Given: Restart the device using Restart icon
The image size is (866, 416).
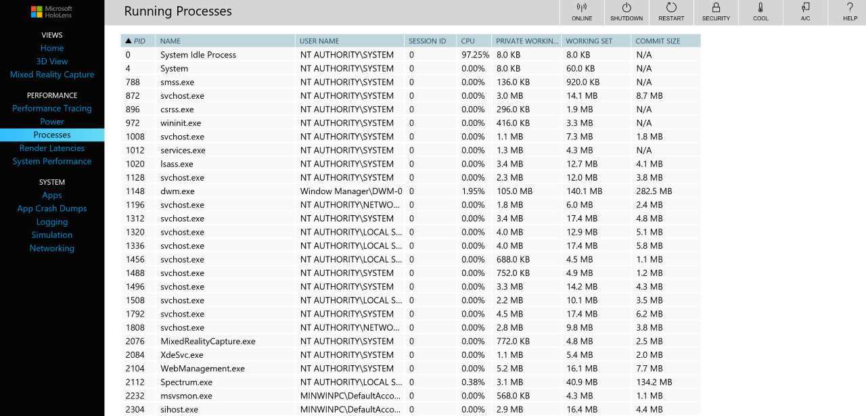Looking at the screenshot, I should coord(670,11).
